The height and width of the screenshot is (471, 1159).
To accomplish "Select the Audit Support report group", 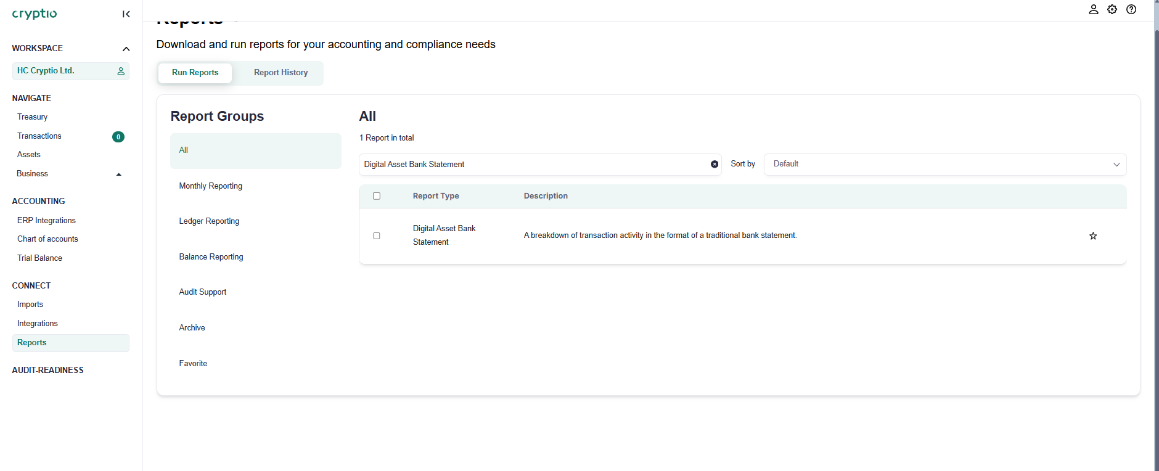I will click(x=203, y=292).
